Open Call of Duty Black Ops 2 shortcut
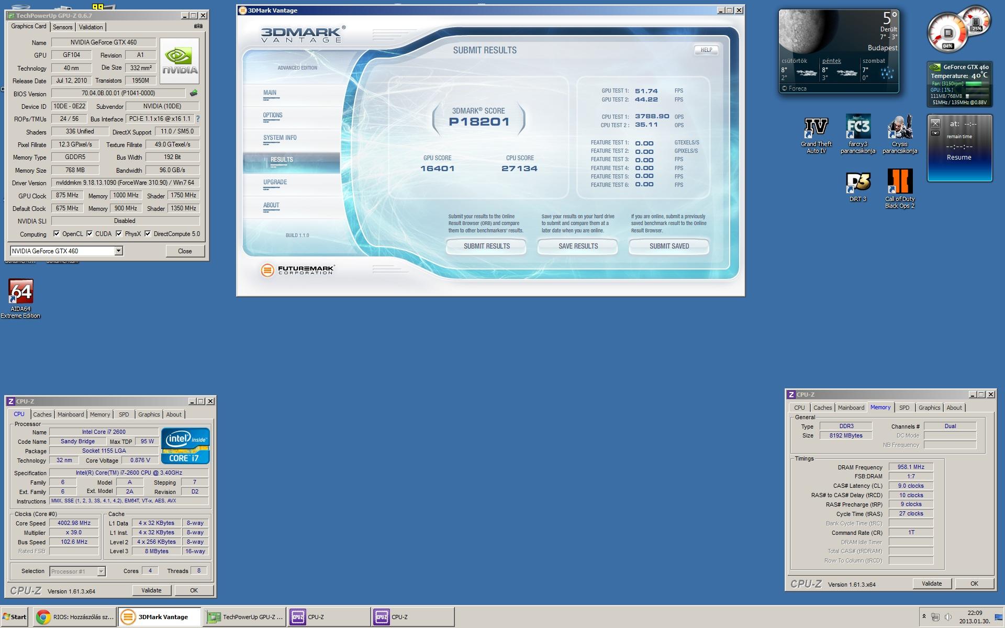The height and width of the screenshot is (628, 1005). pyautogui.click(x=900, y=189)
